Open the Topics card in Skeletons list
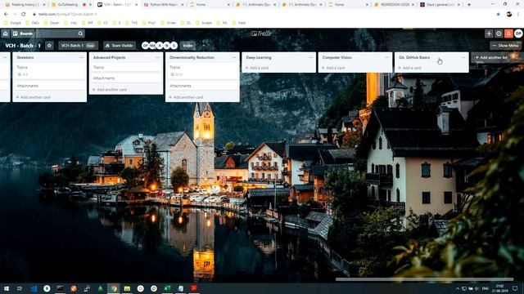 (x=49, y=71)
